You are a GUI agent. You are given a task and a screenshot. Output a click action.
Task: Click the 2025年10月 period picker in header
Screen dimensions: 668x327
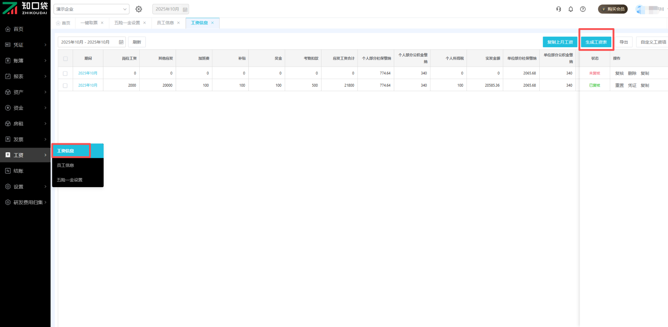click(170, 9)
